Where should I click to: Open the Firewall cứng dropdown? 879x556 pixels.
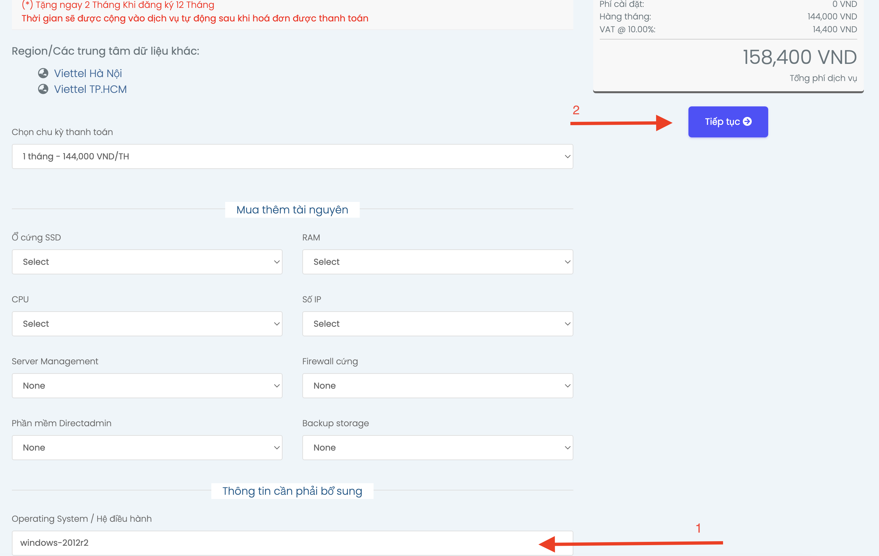437,386
